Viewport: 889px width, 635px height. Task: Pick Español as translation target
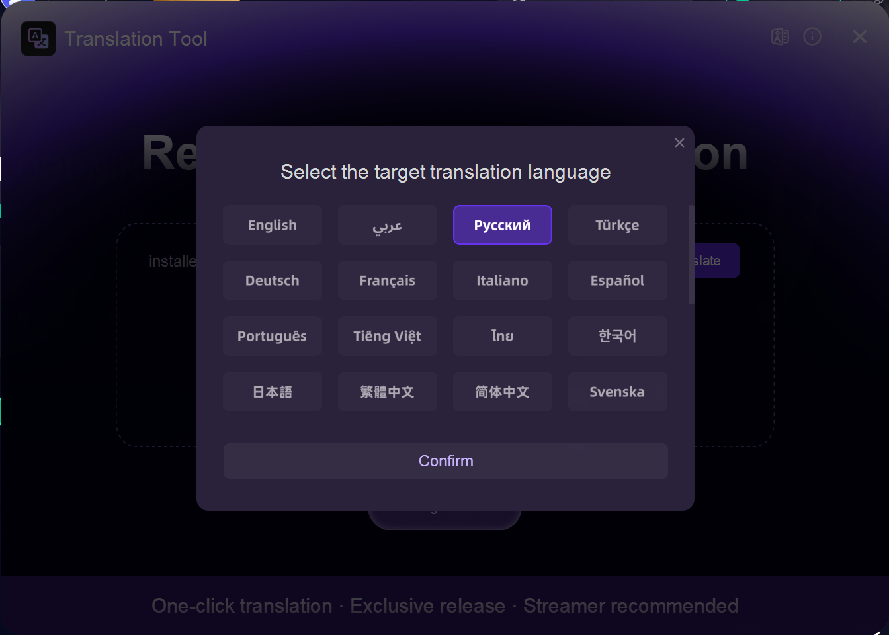tap(617, 280)
